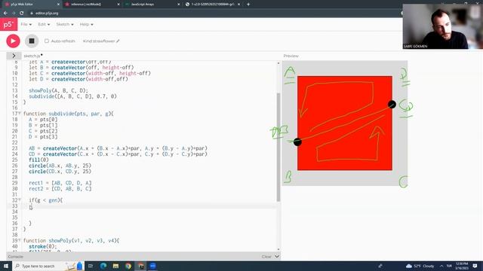Click the weather Cloudy widget in taskbar
This screenshot has width=483, height=271.
(420, 266)
